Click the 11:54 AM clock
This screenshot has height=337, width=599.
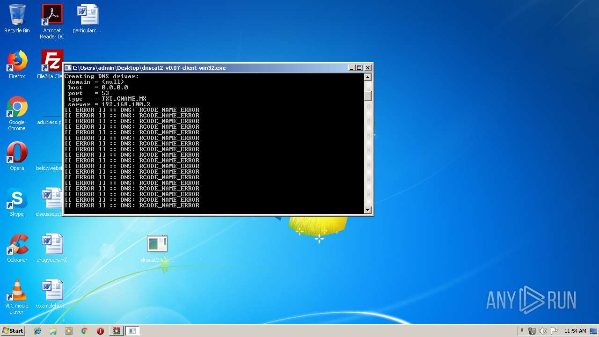tap(575, 331)
